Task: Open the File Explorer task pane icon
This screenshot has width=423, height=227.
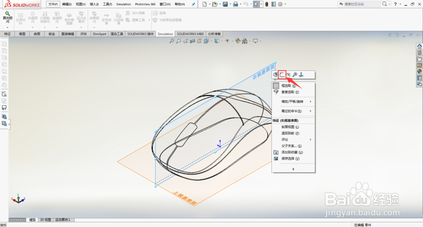Action: [x=420, y=59]
